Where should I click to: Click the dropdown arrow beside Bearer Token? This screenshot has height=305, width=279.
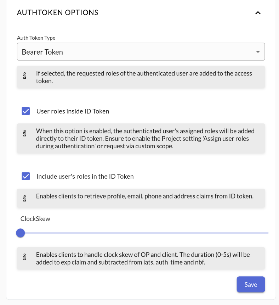[x=258, y=52]
